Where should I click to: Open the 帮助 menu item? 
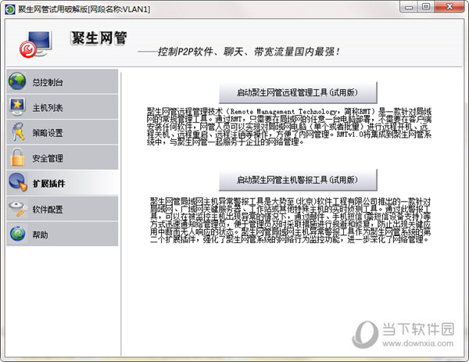tap(63, 234)
